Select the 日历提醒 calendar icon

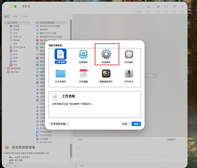[83, 74]
